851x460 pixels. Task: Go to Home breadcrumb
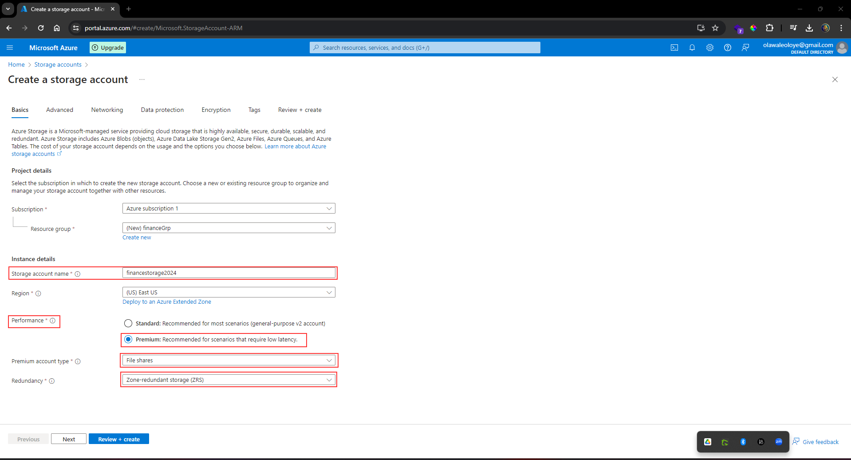click(16, 64)
